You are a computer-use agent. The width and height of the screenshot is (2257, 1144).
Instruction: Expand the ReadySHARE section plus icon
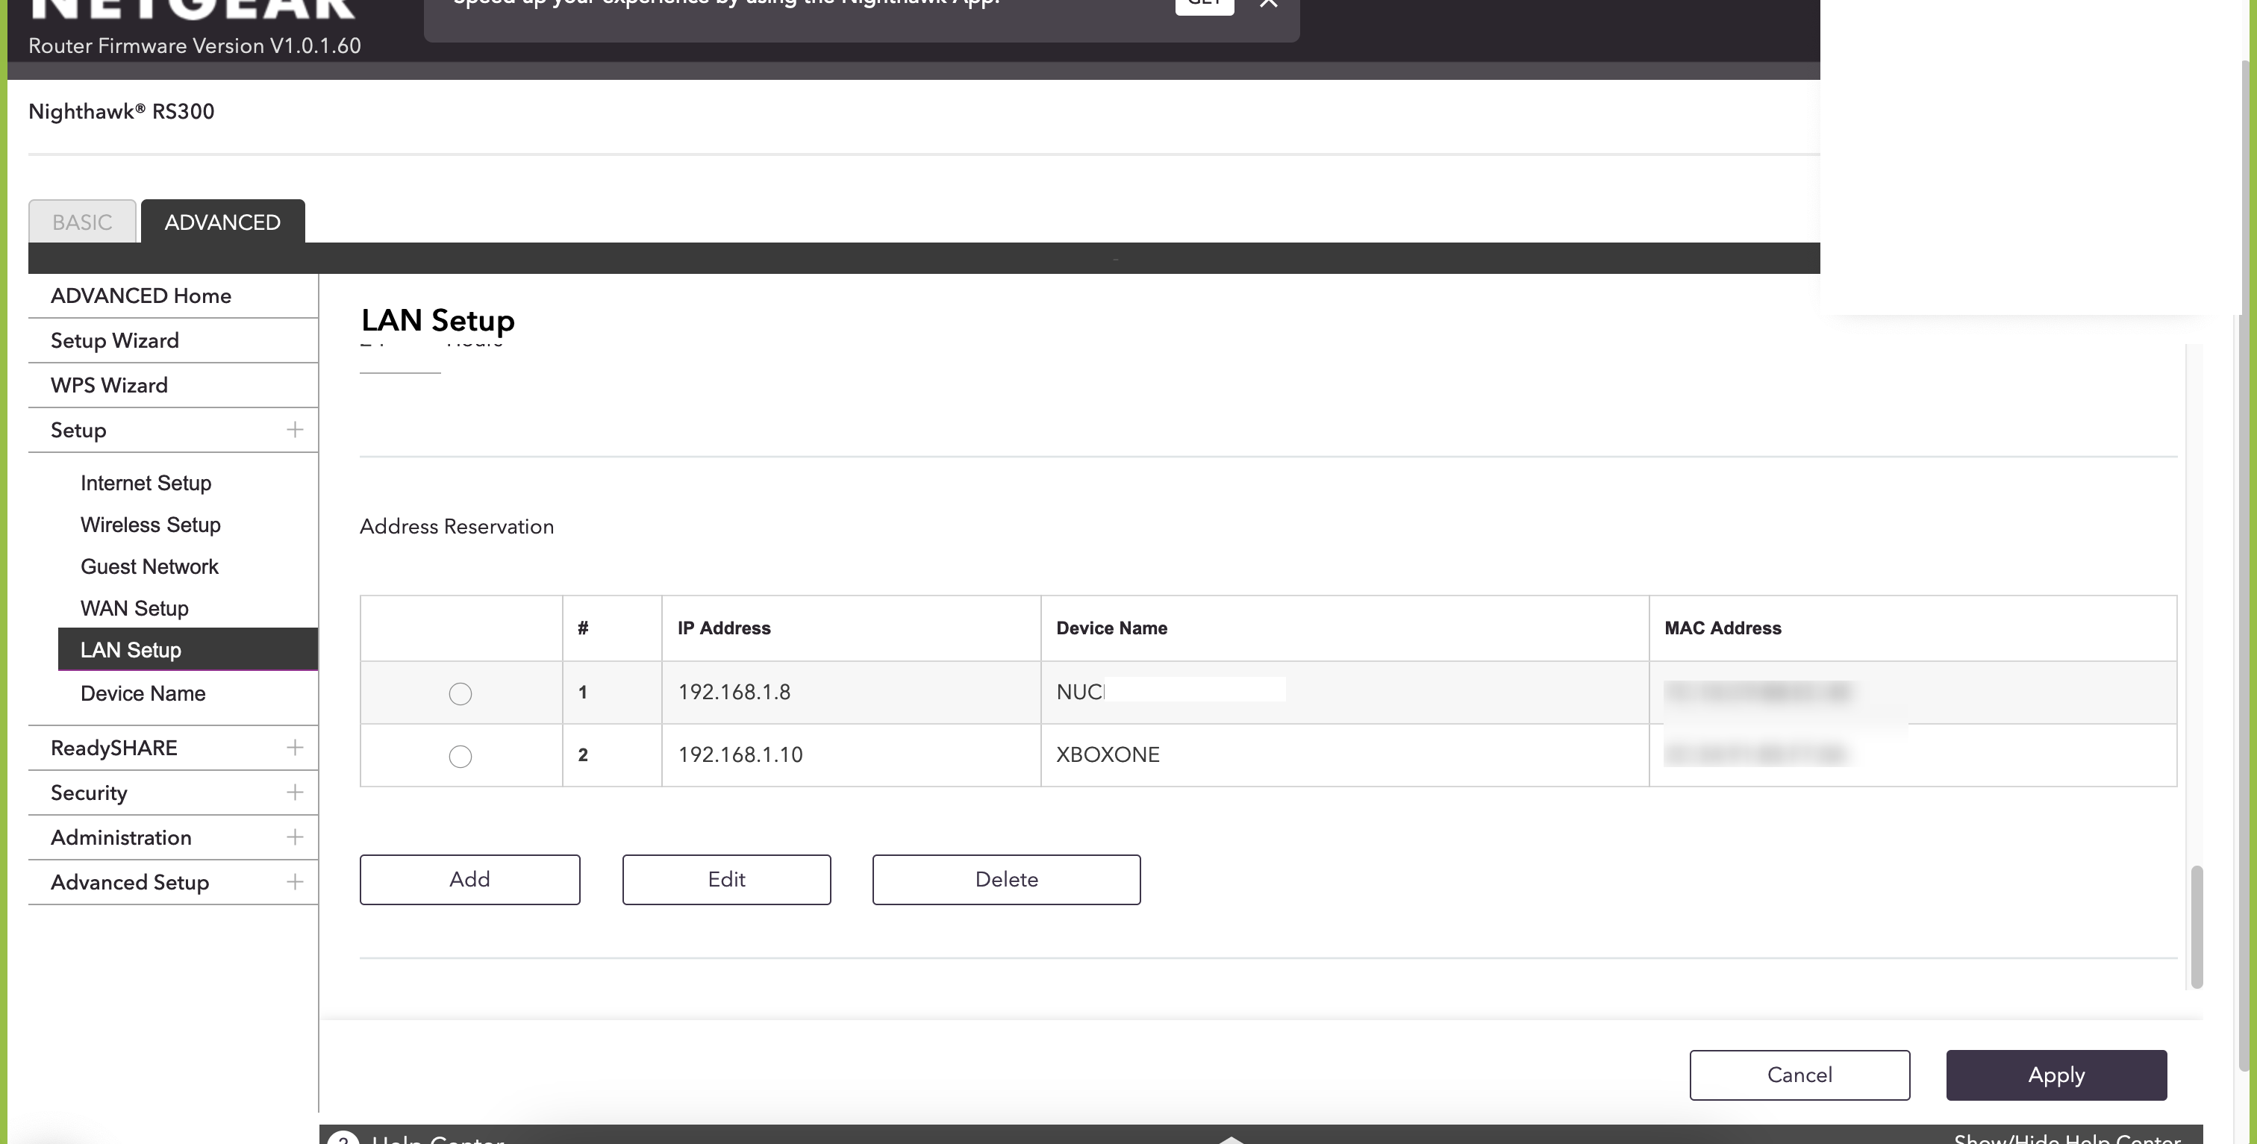pos(294,748)
